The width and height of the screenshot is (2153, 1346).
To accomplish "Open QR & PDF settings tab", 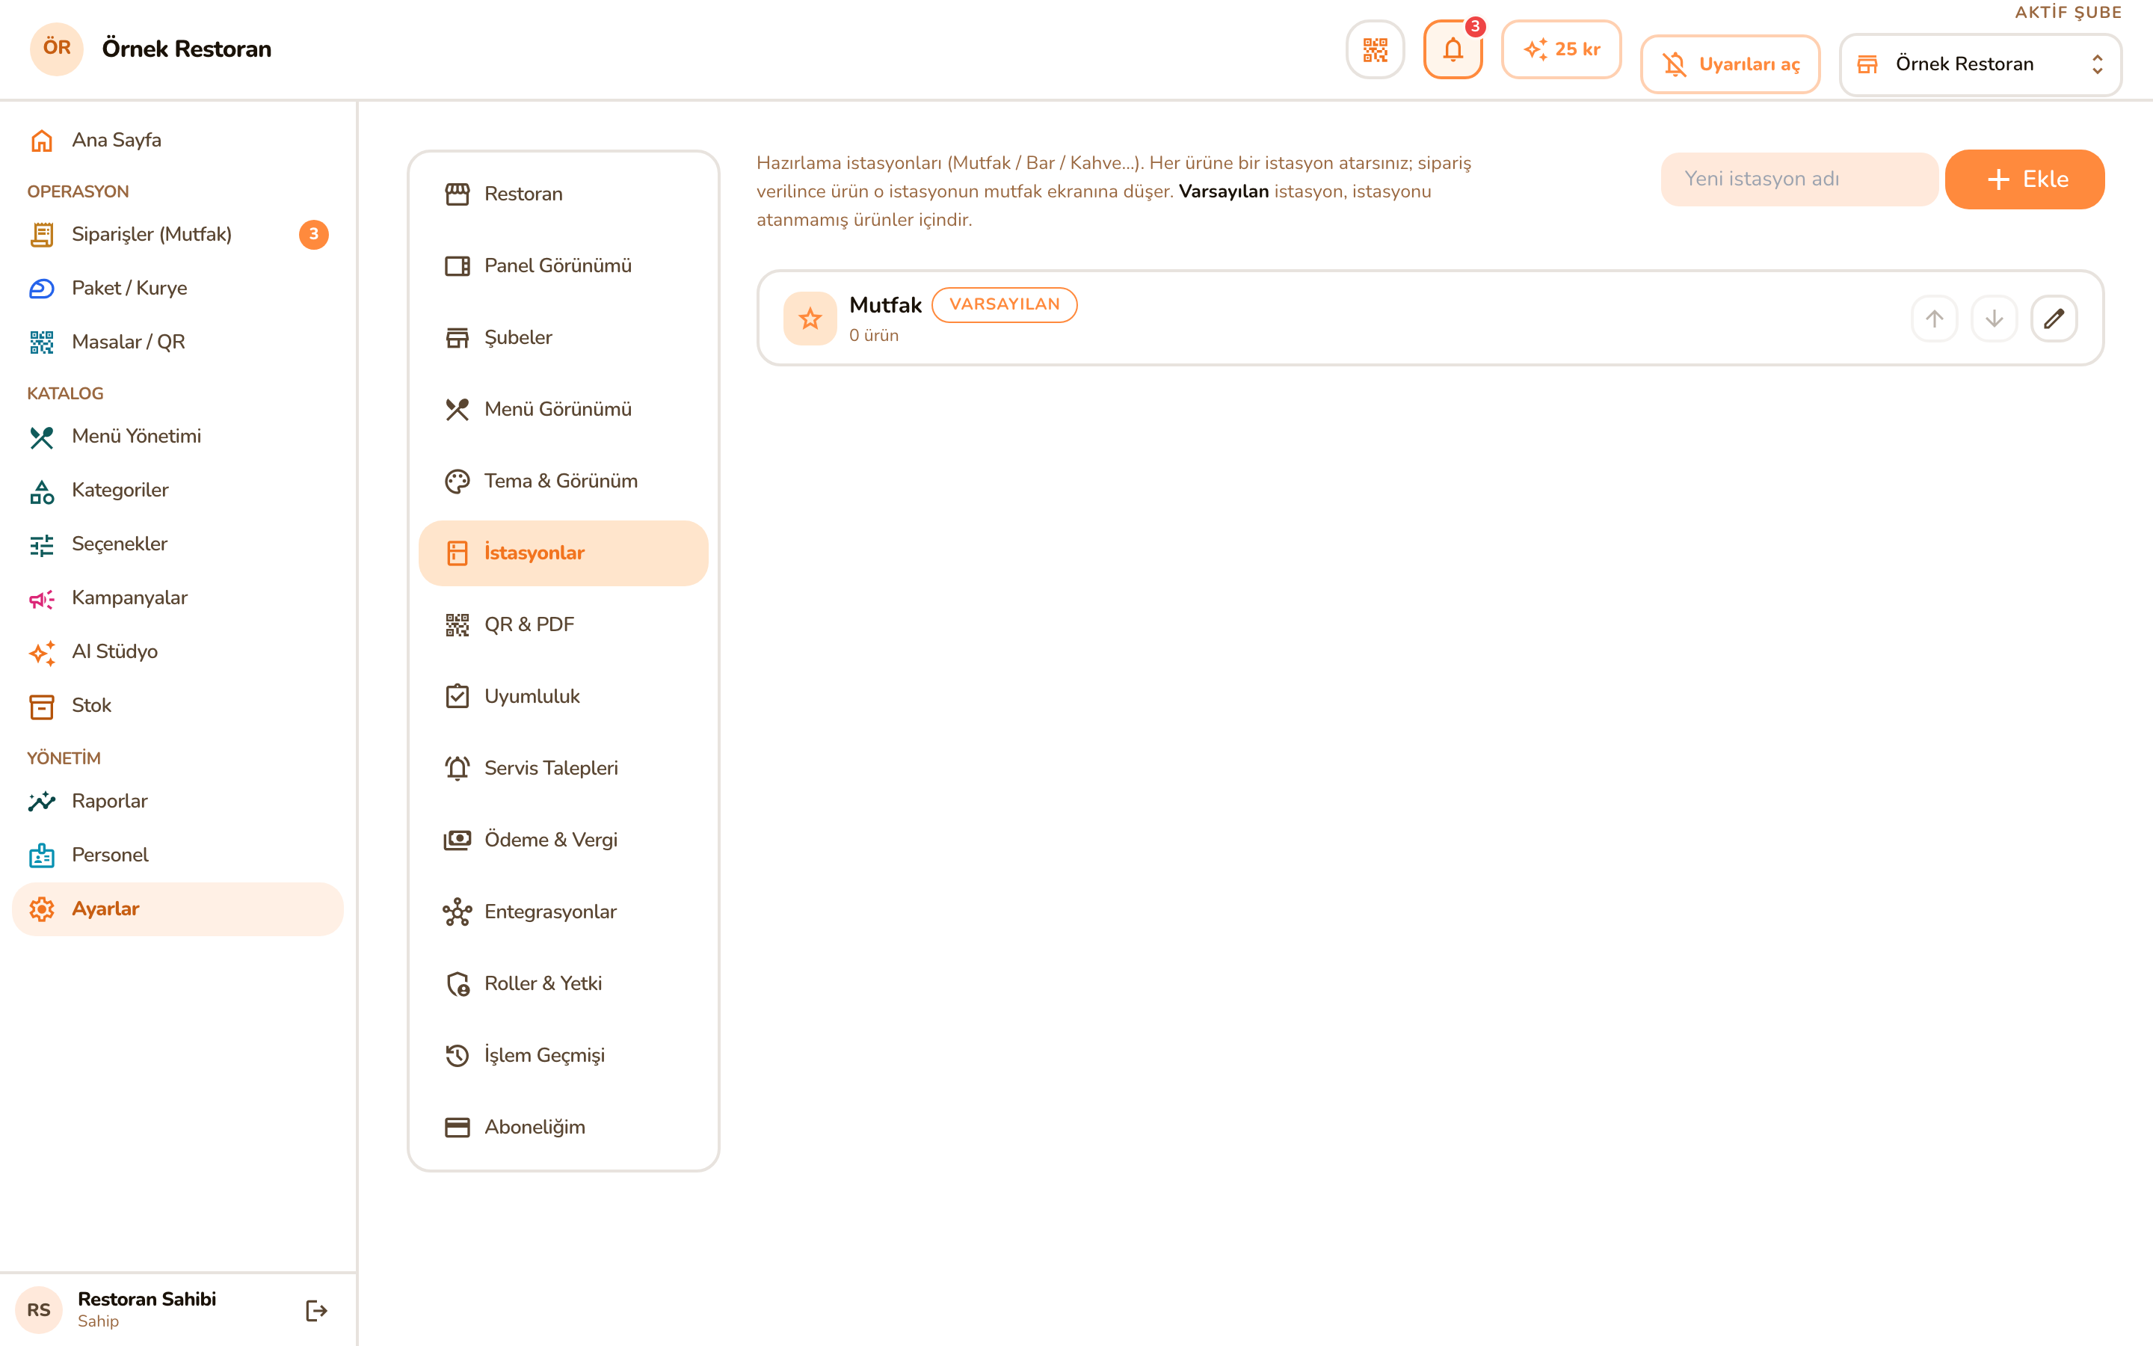I will pyautogui.click(x=563, y=625).
